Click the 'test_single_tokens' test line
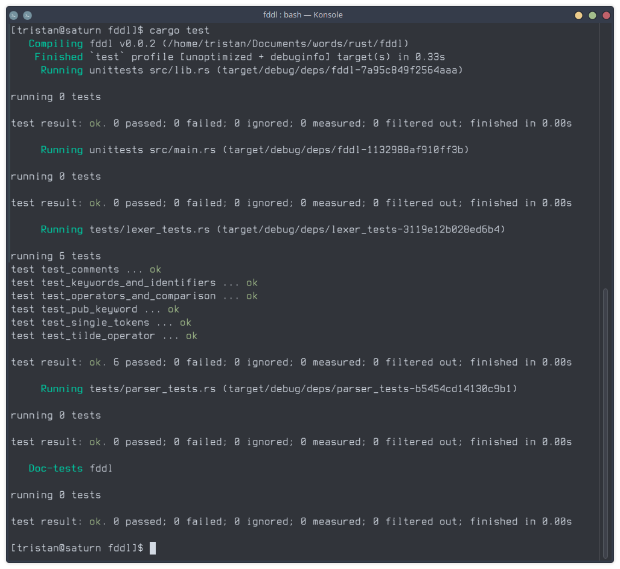 101,322
